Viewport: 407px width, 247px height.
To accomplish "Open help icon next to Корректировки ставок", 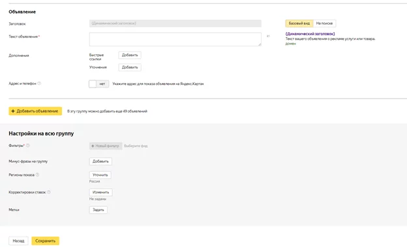I will [x=48, y=192].
